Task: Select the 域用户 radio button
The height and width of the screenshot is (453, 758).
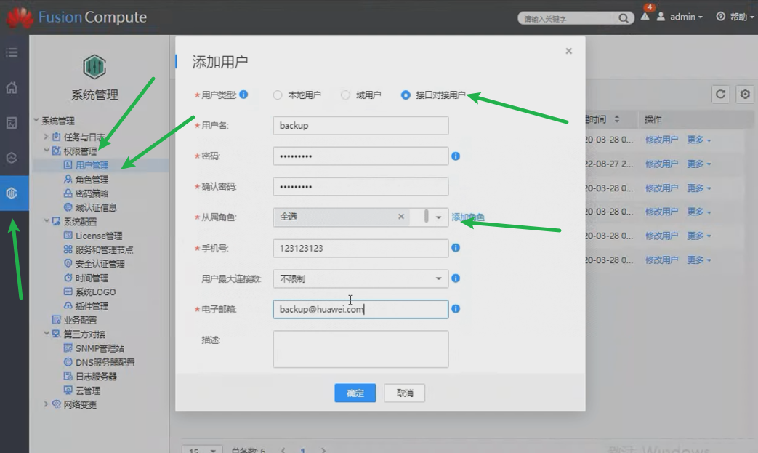Action: 346,95
